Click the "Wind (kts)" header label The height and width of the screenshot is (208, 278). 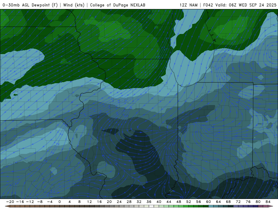click(74, 5)
